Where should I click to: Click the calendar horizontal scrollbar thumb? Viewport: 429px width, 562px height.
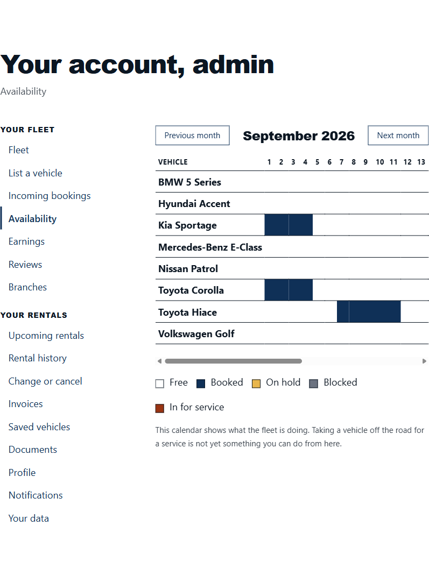coord(233,361)
